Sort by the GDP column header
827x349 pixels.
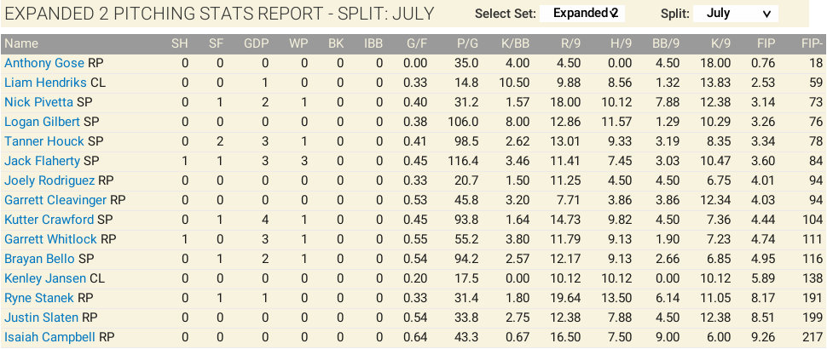tap(256, 43)
